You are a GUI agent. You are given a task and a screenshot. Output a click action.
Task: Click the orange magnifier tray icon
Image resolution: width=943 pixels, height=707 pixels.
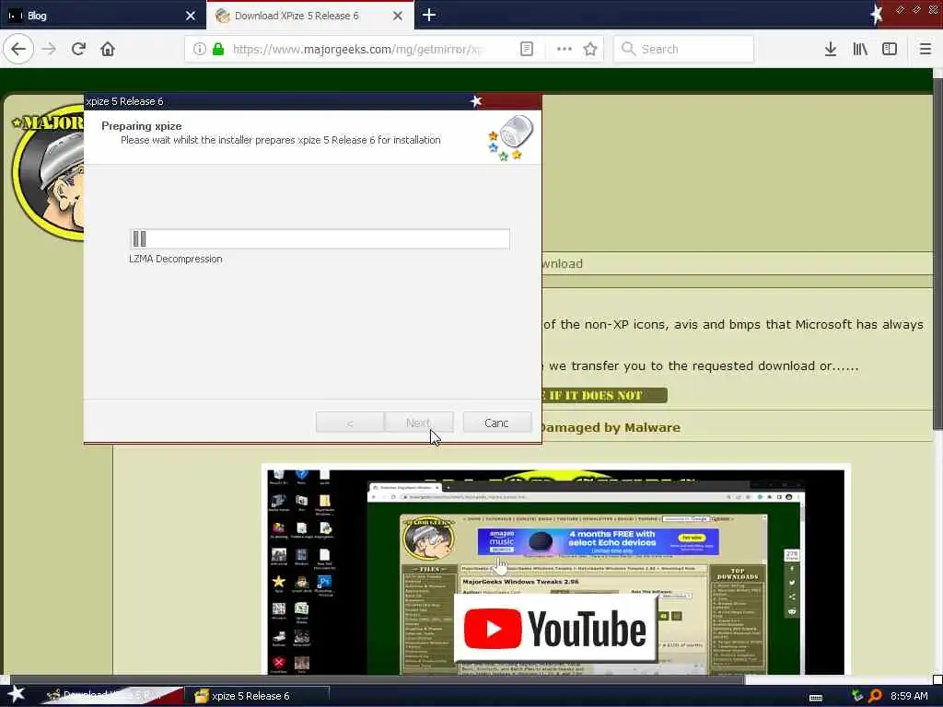875,696
